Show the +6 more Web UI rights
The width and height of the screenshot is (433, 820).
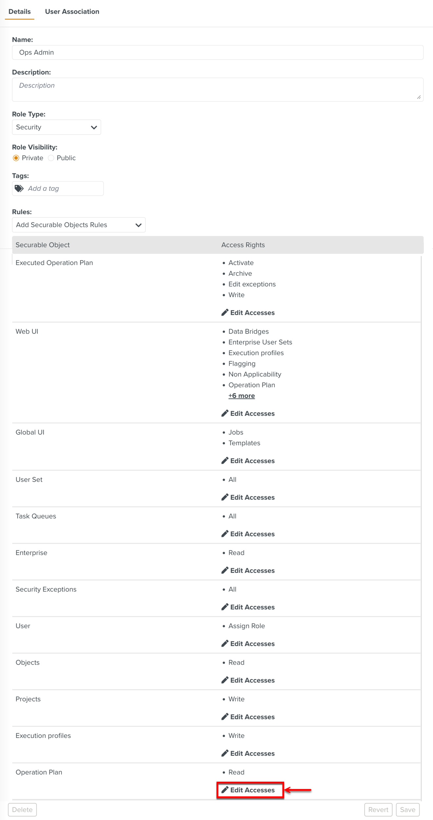[241, 396]
